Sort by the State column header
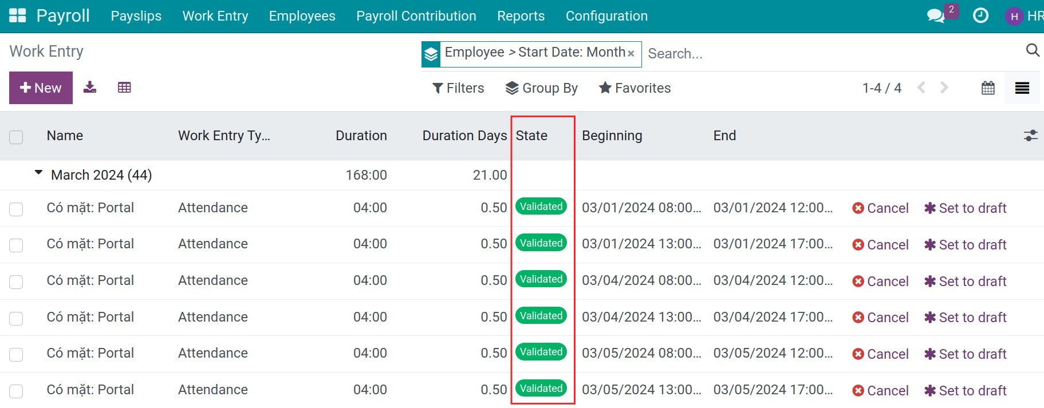The image size is (1044, 408). pos(531,136)
